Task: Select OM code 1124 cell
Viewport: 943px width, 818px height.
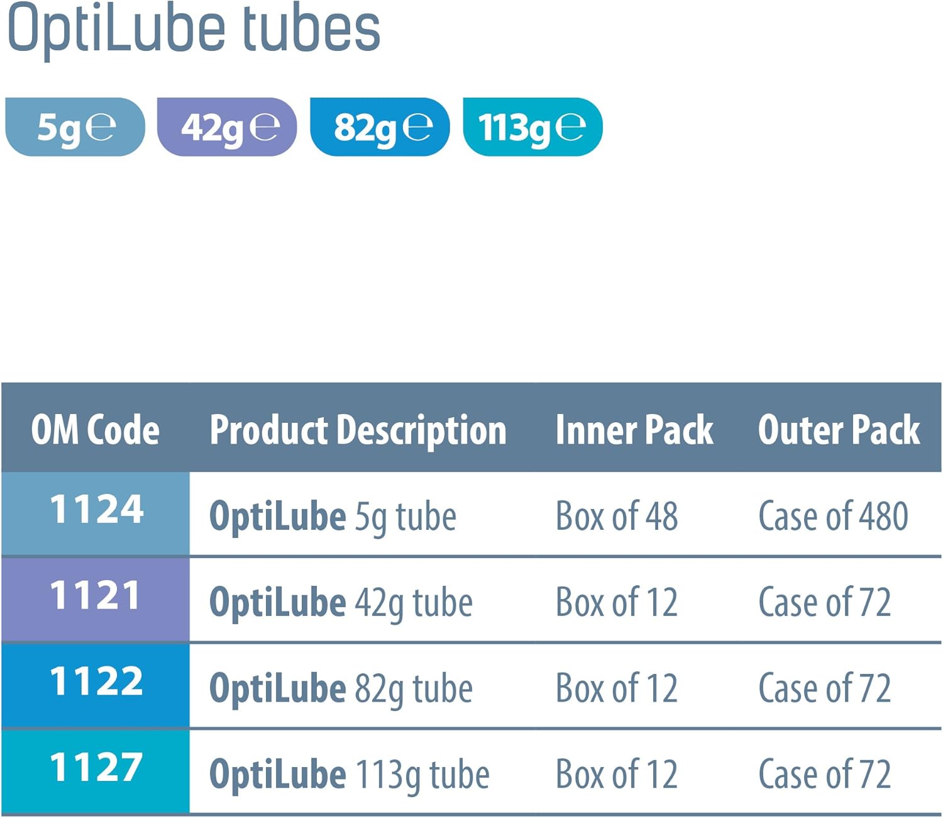Action: (96, 510)
